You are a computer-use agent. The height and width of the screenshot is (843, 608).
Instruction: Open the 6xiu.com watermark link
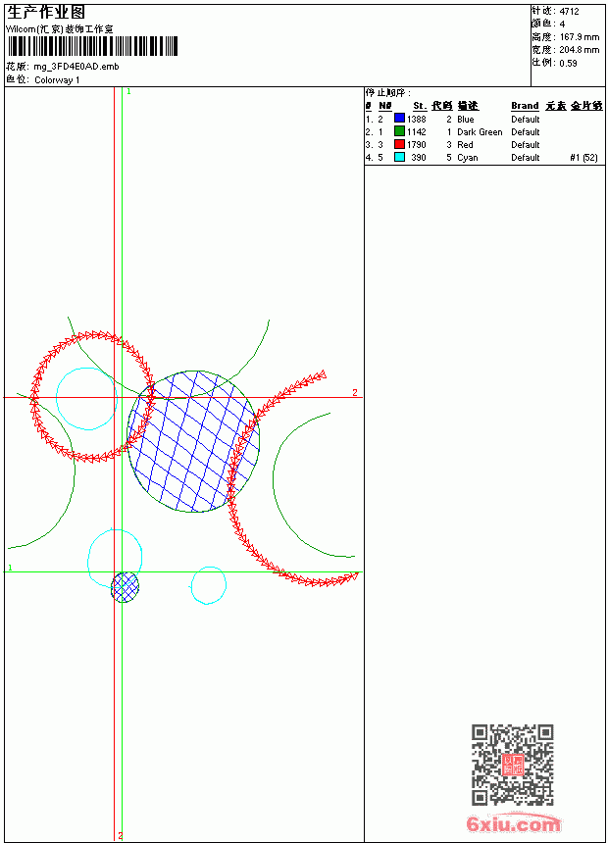(514, 823)
